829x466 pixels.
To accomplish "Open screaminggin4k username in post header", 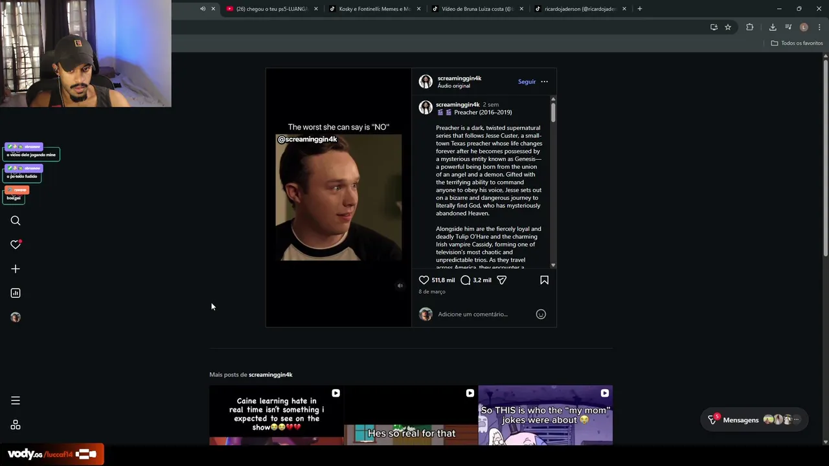I will [459, 78].
